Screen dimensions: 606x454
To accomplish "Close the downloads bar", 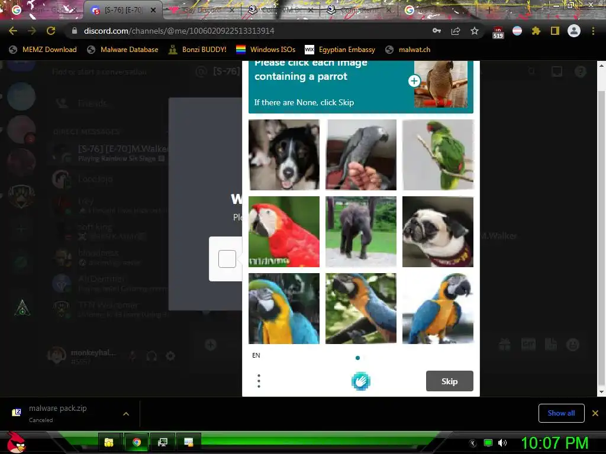I will 595,413.
